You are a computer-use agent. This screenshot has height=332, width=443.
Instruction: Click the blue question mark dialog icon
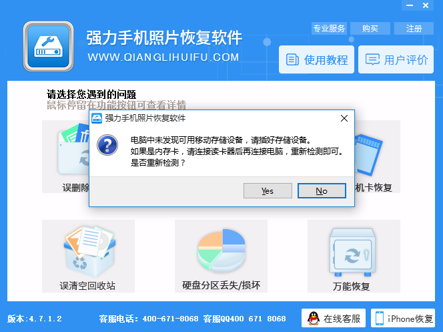[x=107, y=145]
